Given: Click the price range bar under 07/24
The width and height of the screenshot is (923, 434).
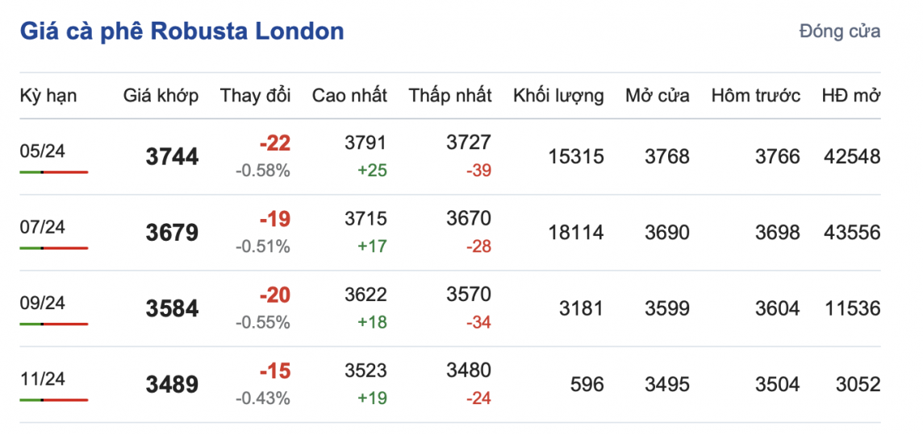Looking at the screenshot, I should (53, 248).
